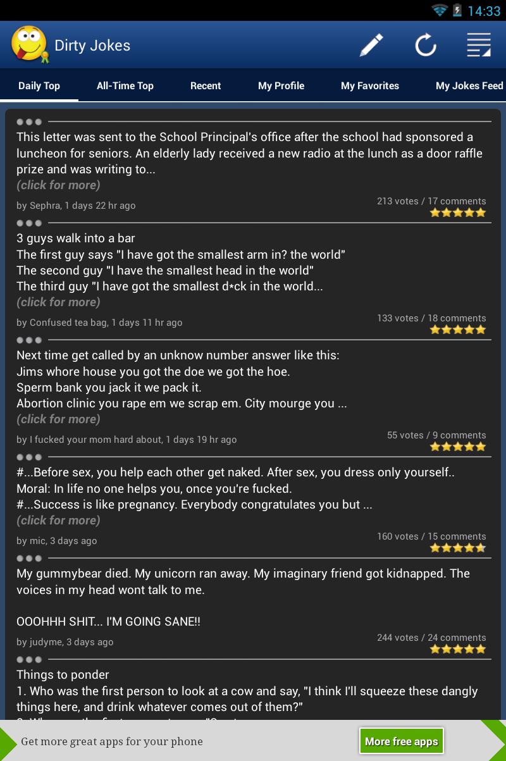Open the three-dot menu on the gummybear joke
506x761 pixels.
[29, 558]
